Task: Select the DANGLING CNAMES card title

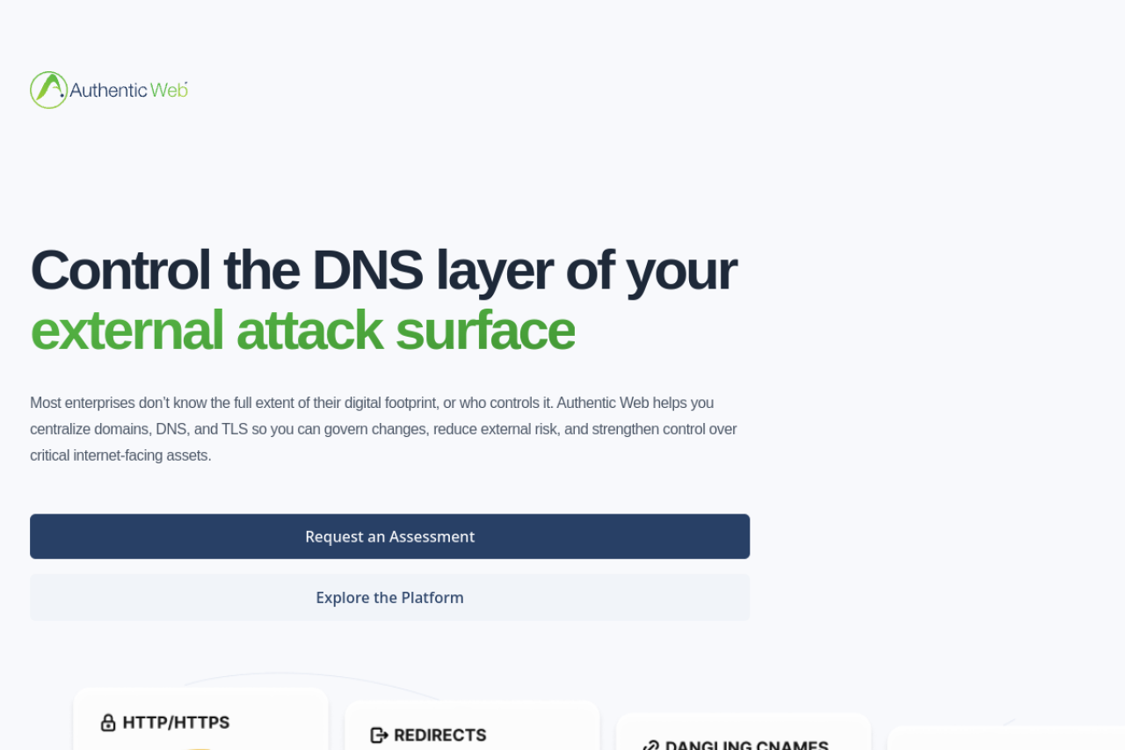Action: [x=746, y=746]
